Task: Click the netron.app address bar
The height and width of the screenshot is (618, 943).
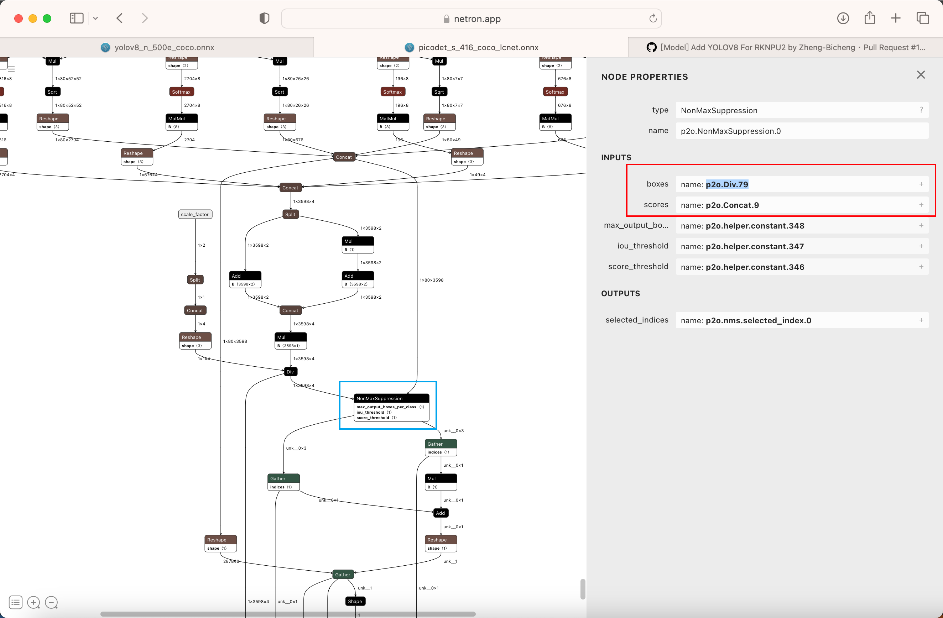Action: pyautogui.click(x=471, y=19)
